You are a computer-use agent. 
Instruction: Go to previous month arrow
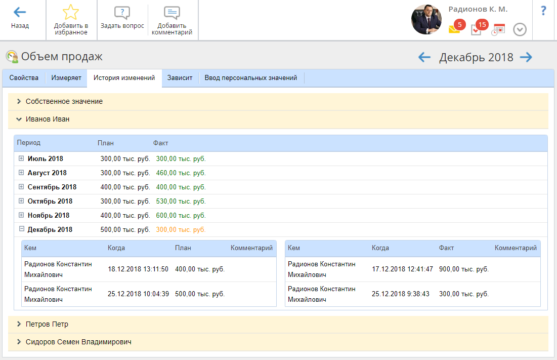(424, 57)
